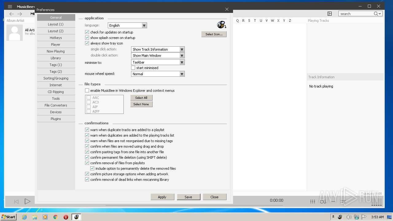Open Internet Explorer from taskbar
The height and width of the screenshot is (221, 393).
(x=24, y=217)
